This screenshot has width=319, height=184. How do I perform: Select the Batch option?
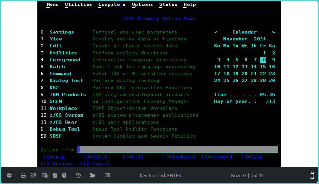pos(57,67)
